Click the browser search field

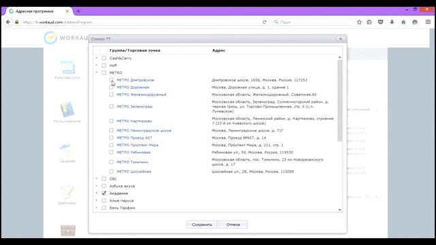coord(312,22)
